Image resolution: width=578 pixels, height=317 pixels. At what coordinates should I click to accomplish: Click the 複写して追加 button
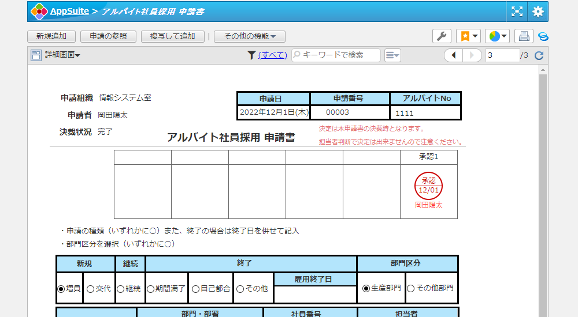[172, 36]
